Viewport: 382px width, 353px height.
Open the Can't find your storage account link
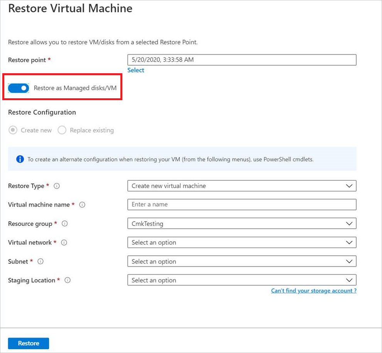313,291
